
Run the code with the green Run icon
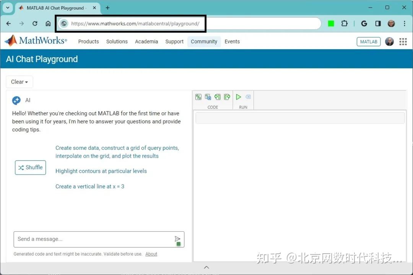click(x=238, y=97)
